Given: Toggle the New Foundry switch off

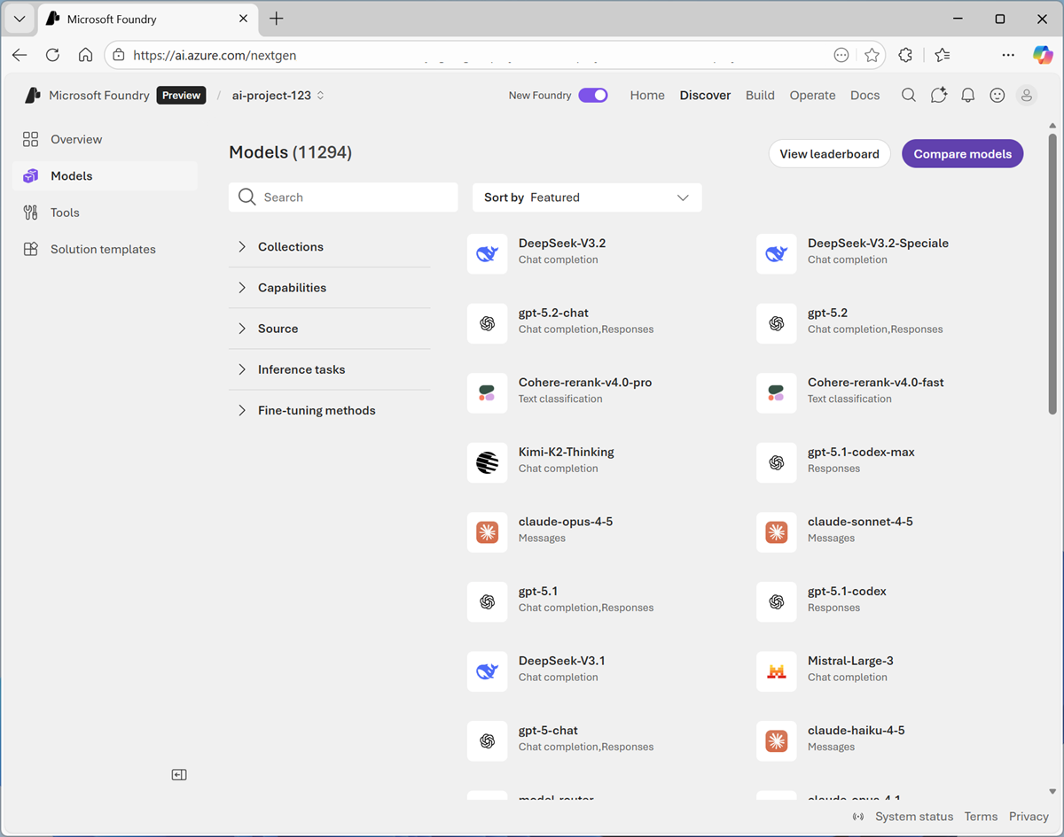Looking at the screenshot, I should tap(593, 96).
